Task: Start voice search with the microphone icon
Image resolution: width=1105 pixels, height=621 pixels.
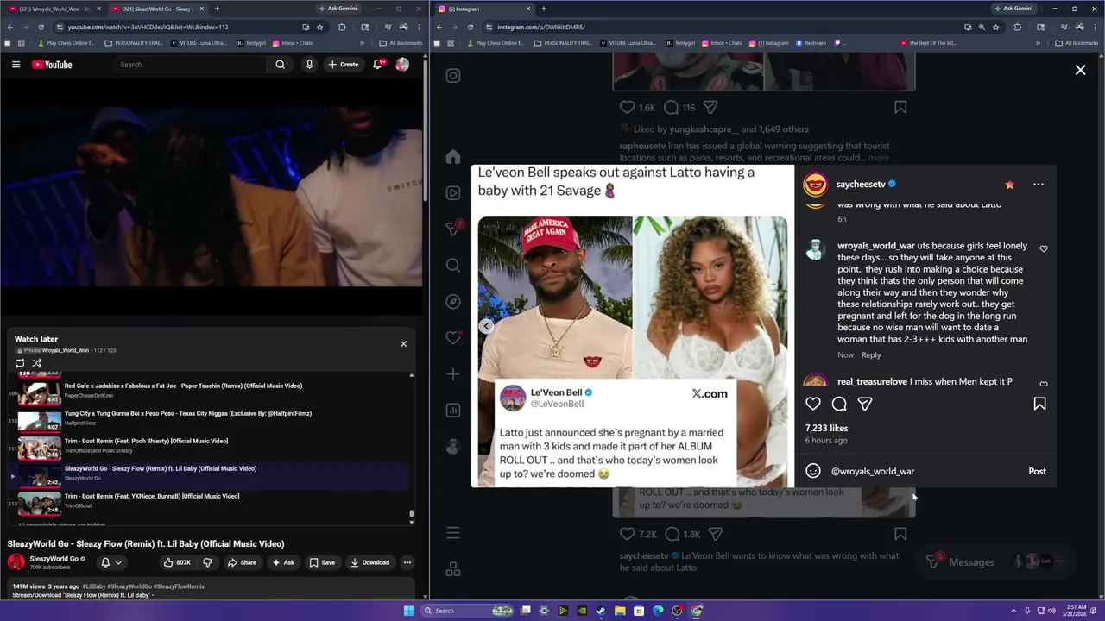Action: click(309, 65)
